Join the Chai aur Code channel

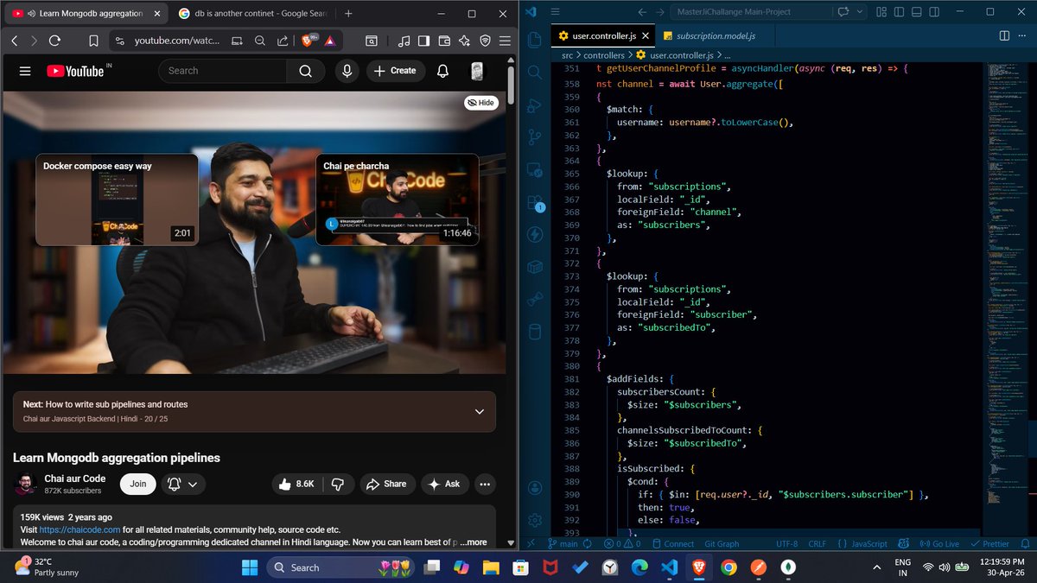click(138, 484)
